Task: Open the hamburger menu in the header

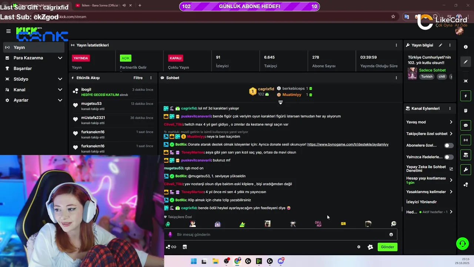Action: click(8, 31)
